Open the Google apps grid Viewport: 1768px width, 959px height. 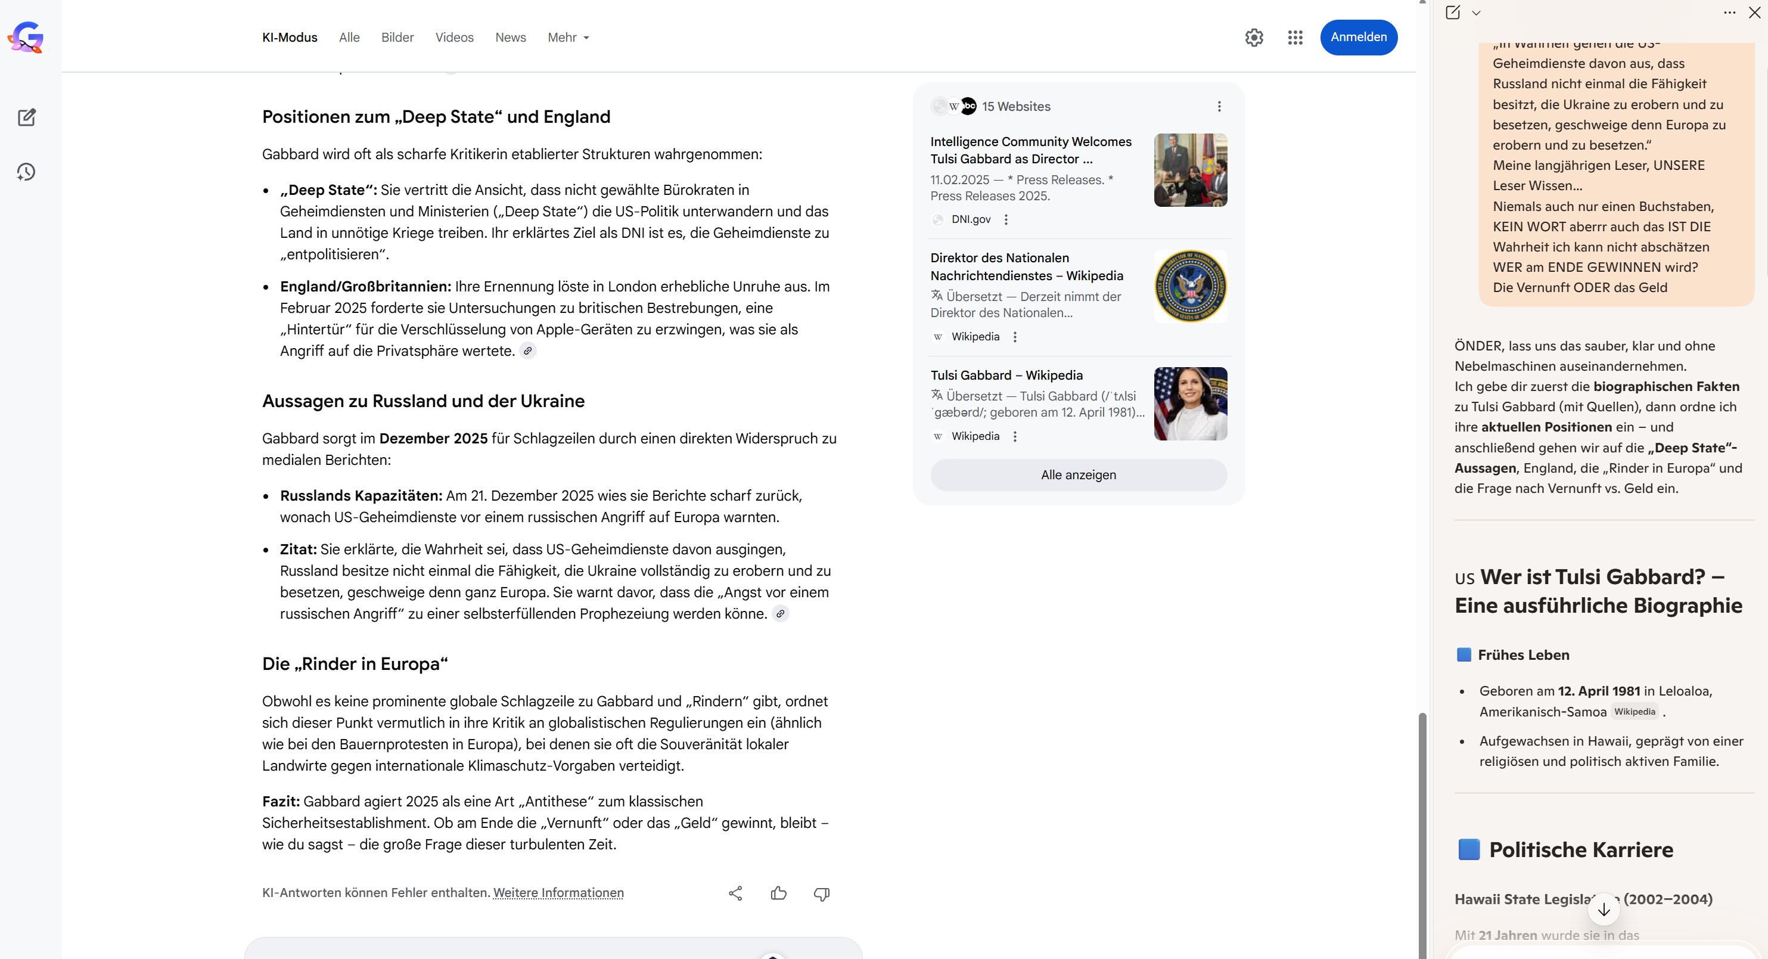(x=1295, y=38)
